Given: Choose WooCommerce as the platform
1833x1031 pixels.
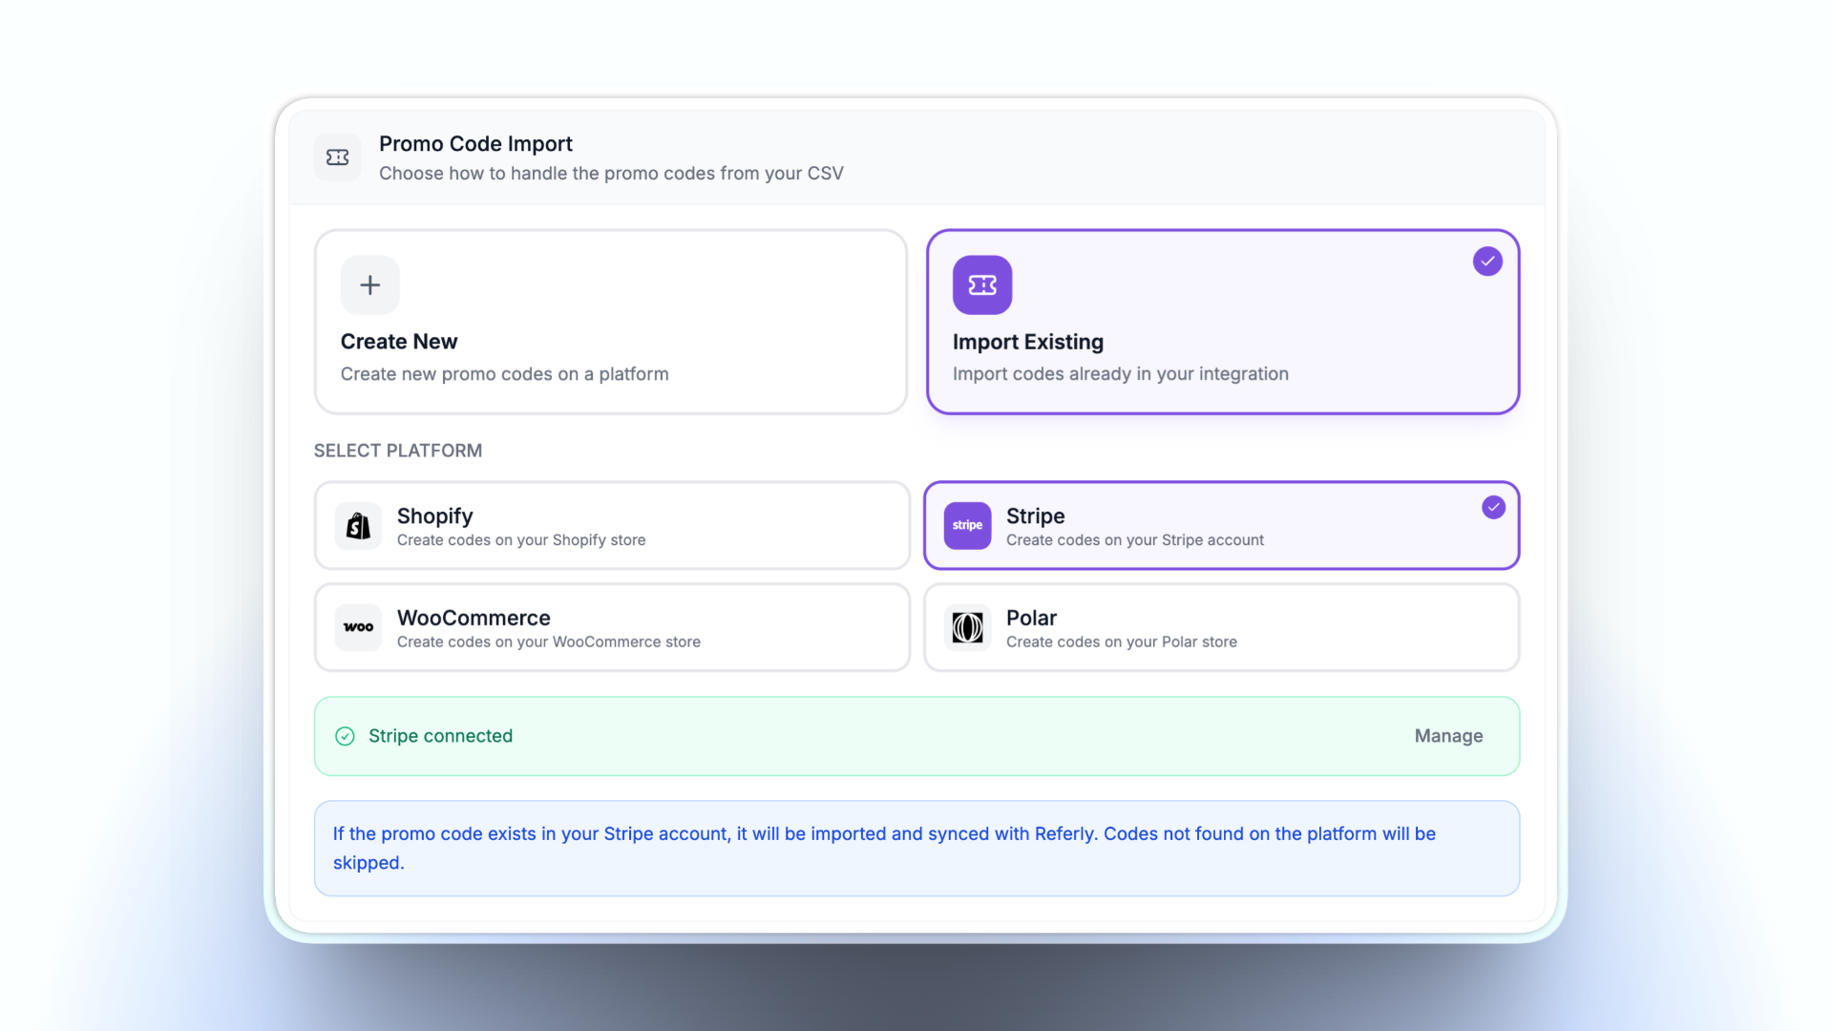Looking at the screenshot, I should click(612, 627).
